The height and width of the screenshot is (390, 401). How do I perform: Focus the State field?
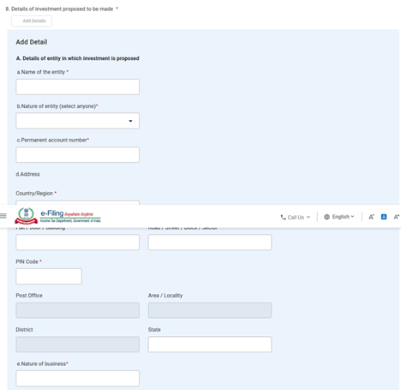(210, 345)
